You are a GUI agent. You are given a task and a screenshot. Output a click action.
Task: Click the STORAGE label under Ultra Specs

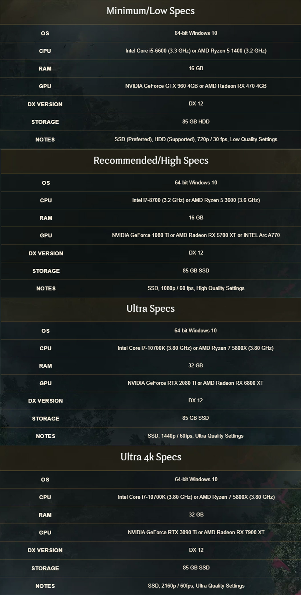pyautogui.click(x=46, y=419)
